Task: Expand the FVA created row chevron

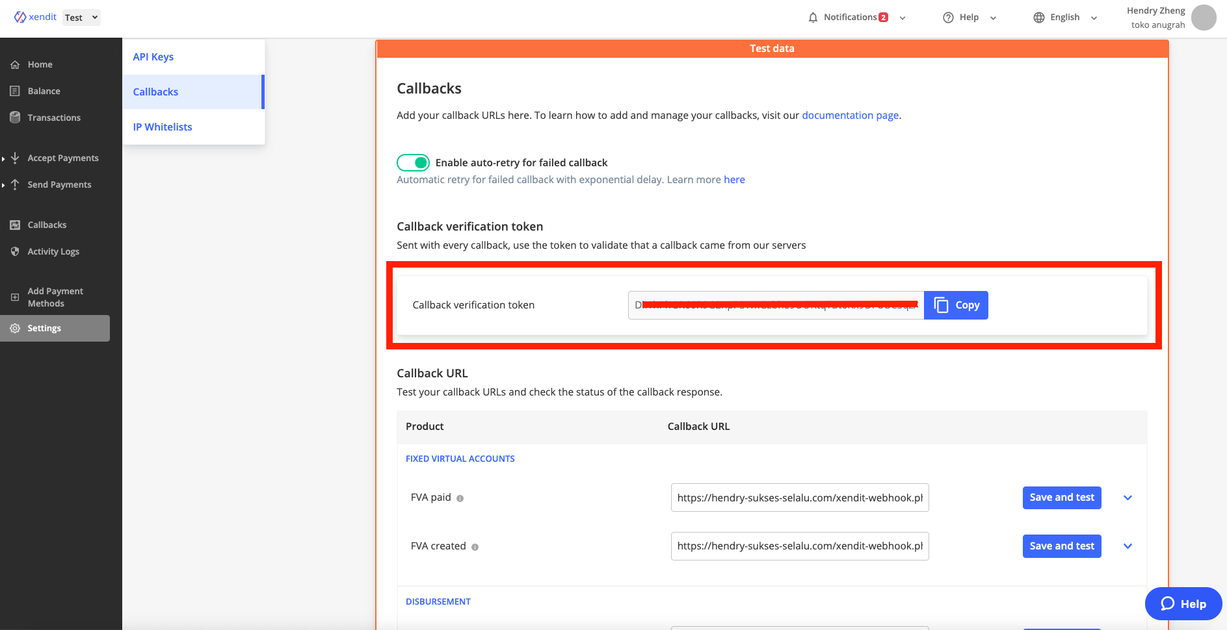Action: (1128, 546)
